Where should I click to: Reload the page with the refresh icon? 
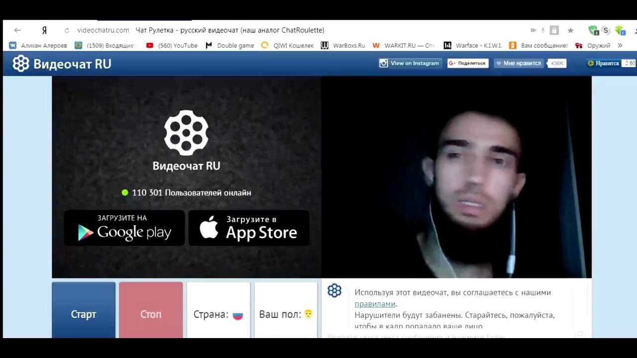(x=67, y=30)
